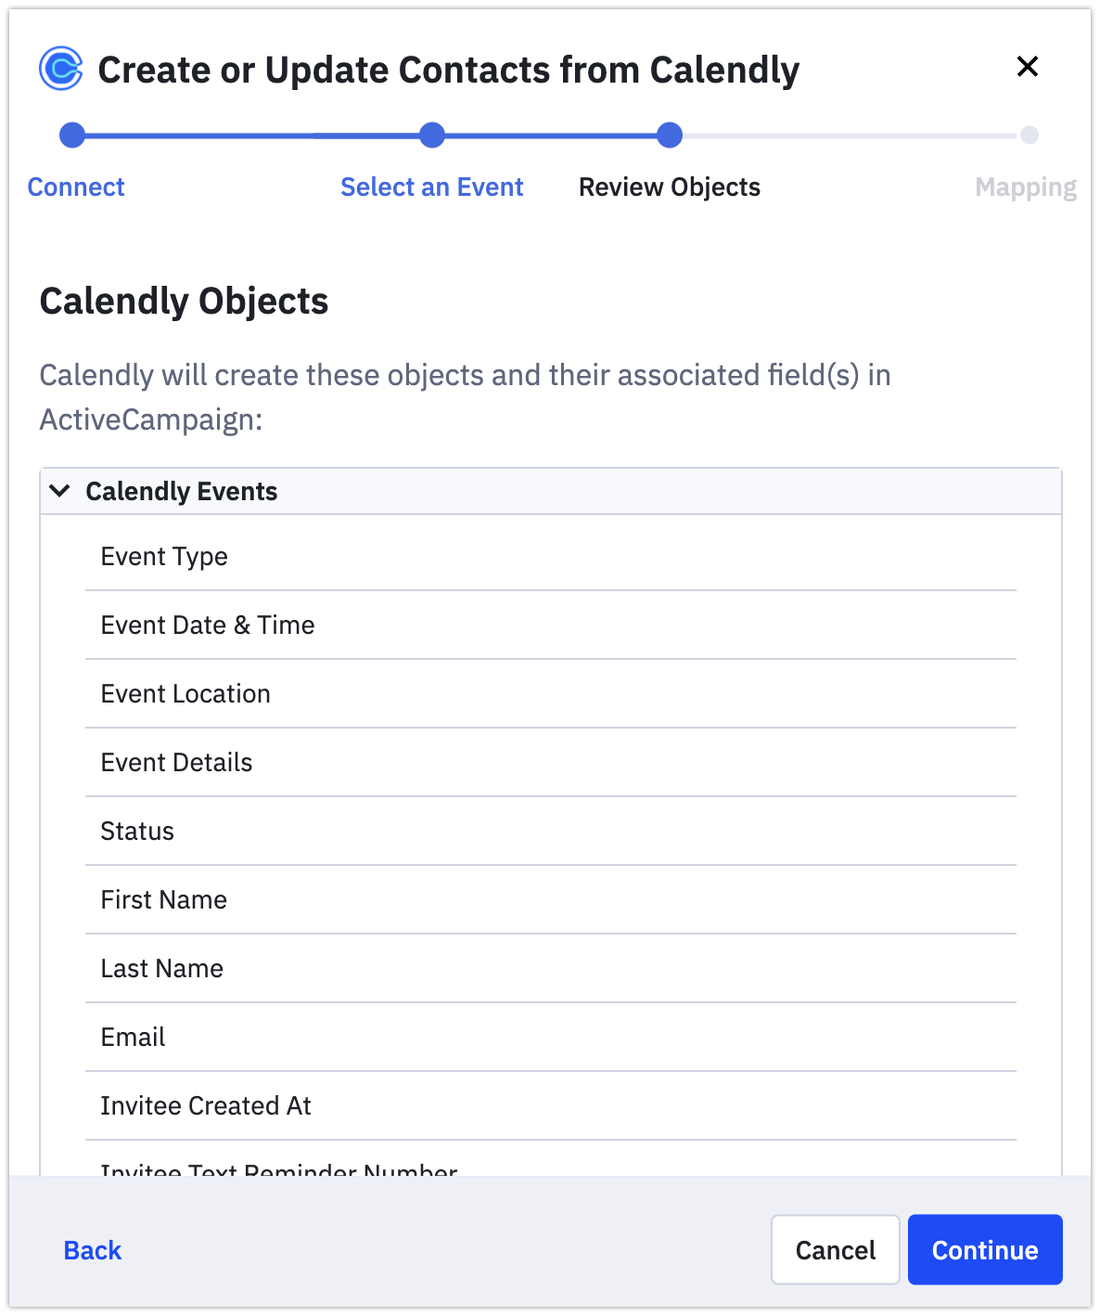Click the Select an Event step circle
This screenshot has height=1316, width=1100.
tap(432, 135)
